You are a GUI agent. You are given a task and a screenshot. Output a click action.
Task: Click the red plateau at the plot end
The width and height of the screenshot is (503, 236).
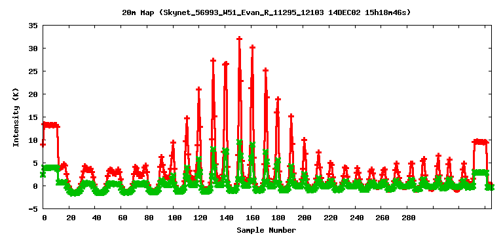480,142
